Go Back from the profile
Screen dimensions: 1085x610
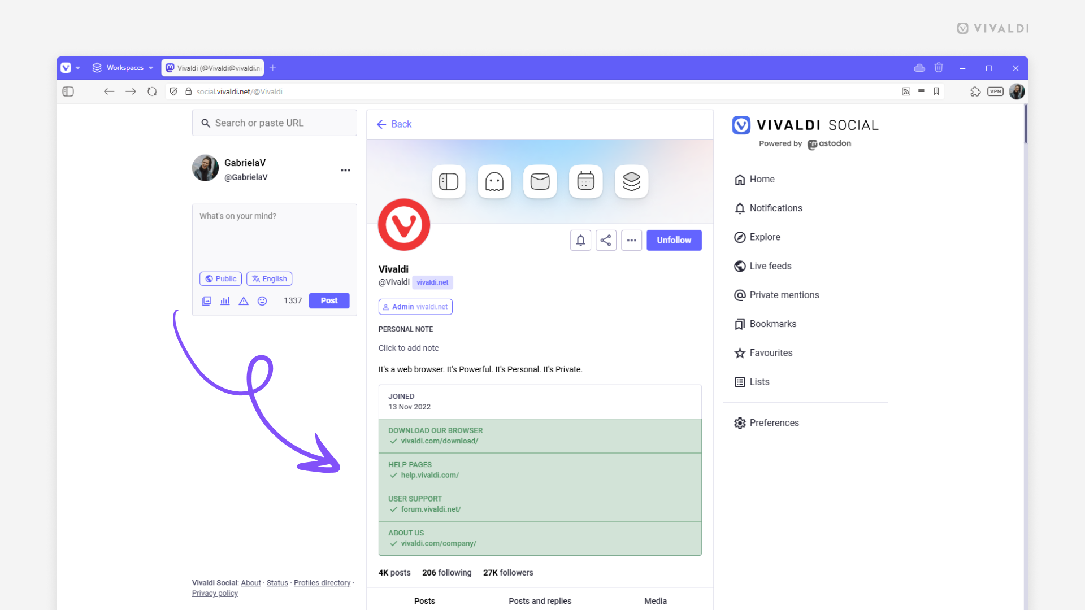pyautogui.click(x=394, y=124)
